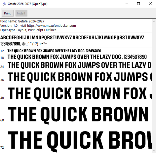Screen dimensions: 156x153
Task: Click the 60-point 'THE QUICK BROWN' sample
Action: [78, 115]
